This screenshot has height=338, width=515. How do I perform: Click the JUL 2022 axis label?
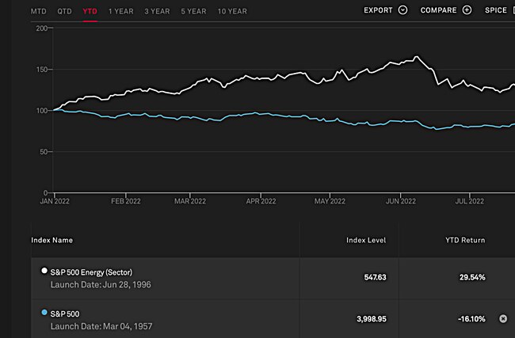pos(469,201)
